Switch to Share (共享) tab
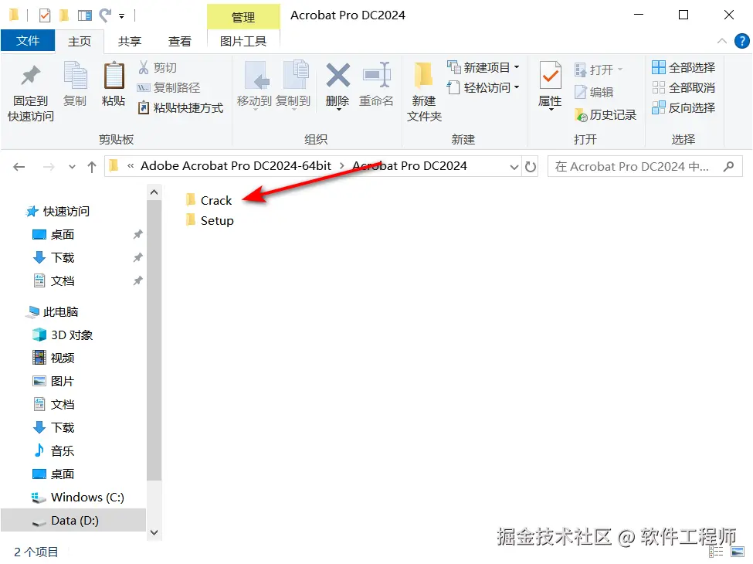This screenshot has width=753, height=564. click(x=130, y=41)
